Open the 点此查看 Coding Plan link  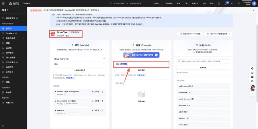(70, 78)
